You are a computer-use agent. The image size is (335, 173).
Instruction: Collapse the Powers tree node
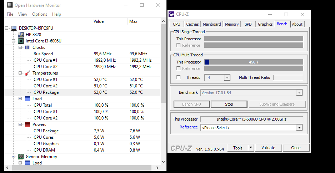click(20, 124)
